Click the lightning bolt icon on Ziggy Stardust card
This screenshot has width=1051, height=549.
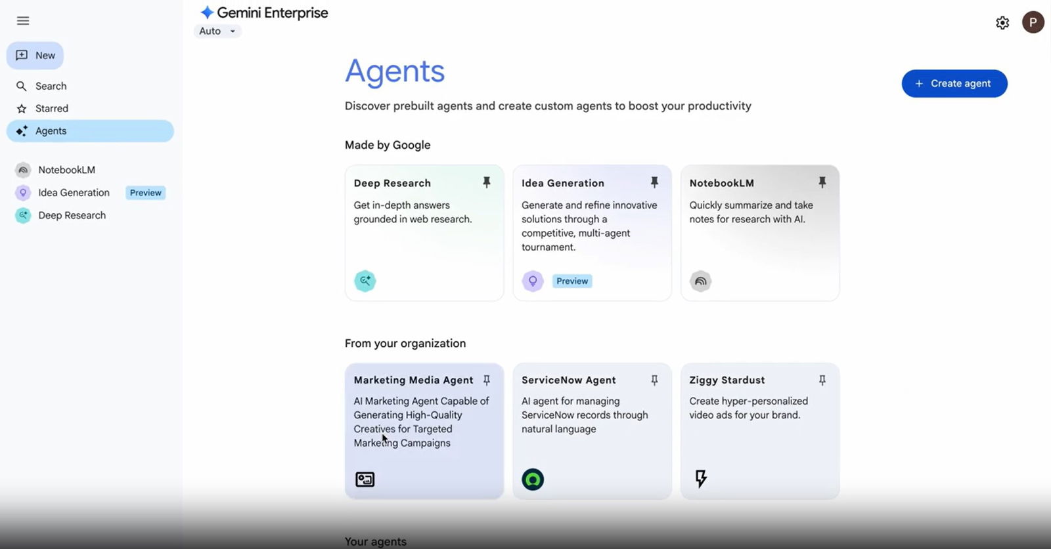point(701,479)
